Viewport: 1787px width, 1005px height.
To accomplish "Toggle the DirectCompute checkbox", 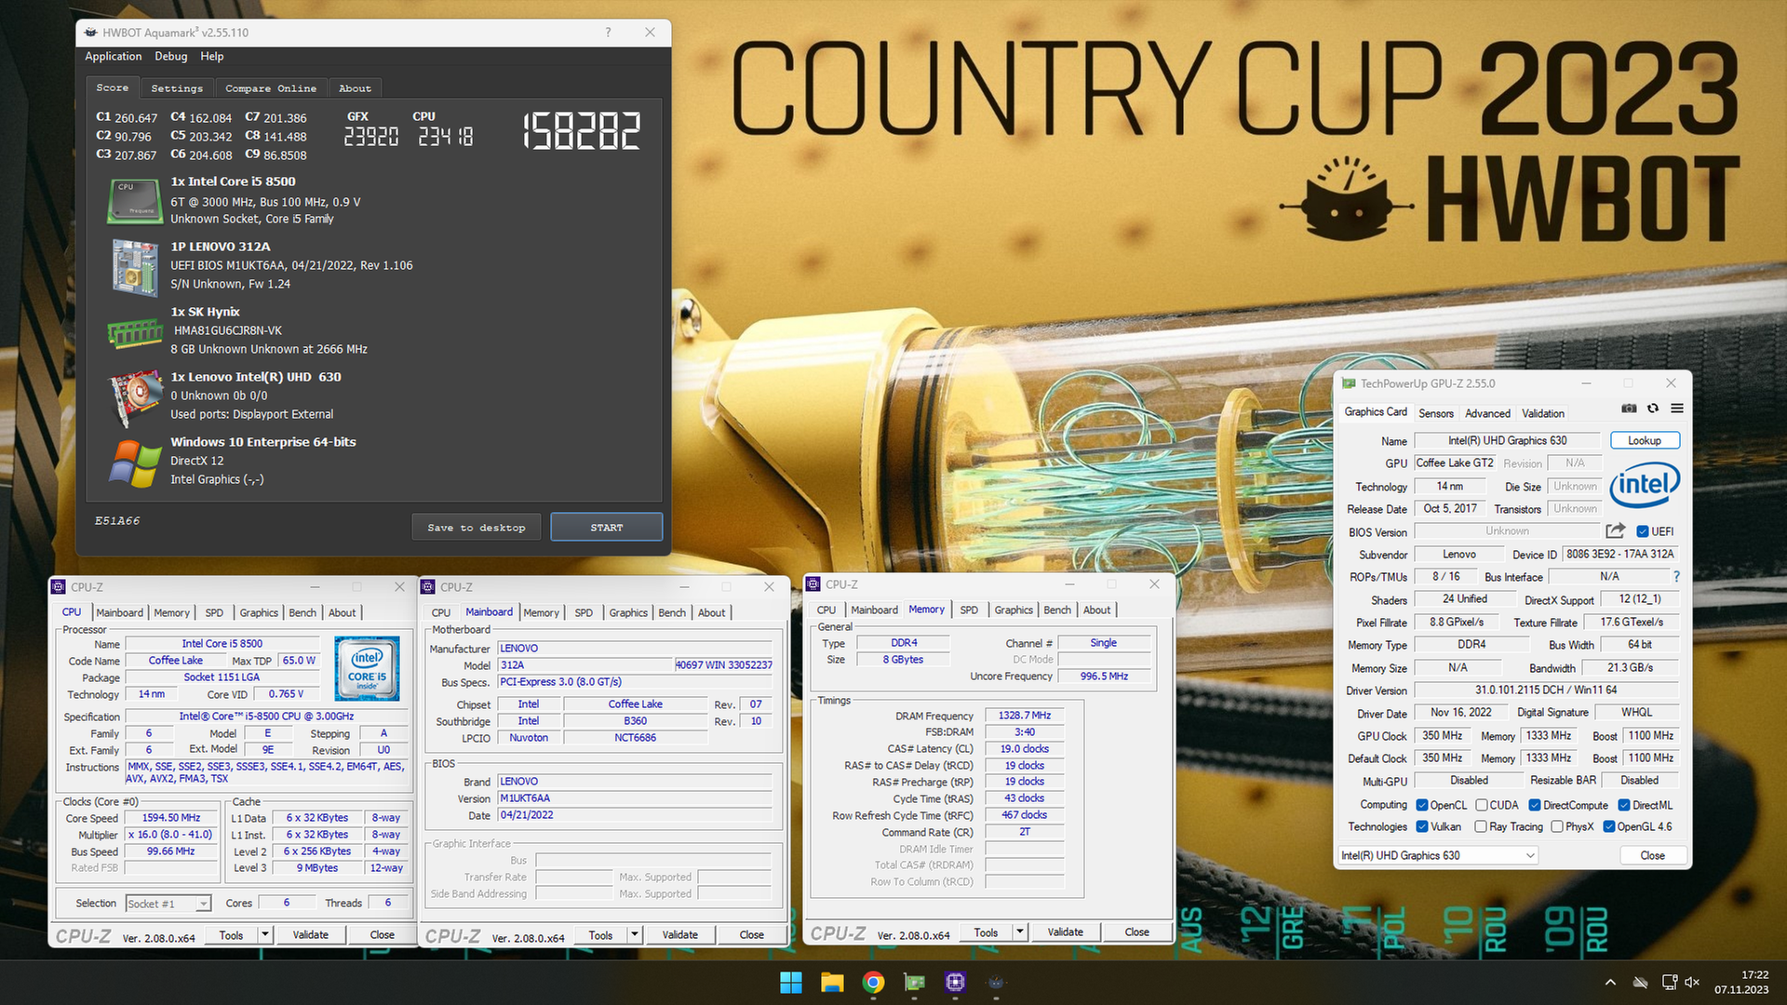I will coord(1535,805).
